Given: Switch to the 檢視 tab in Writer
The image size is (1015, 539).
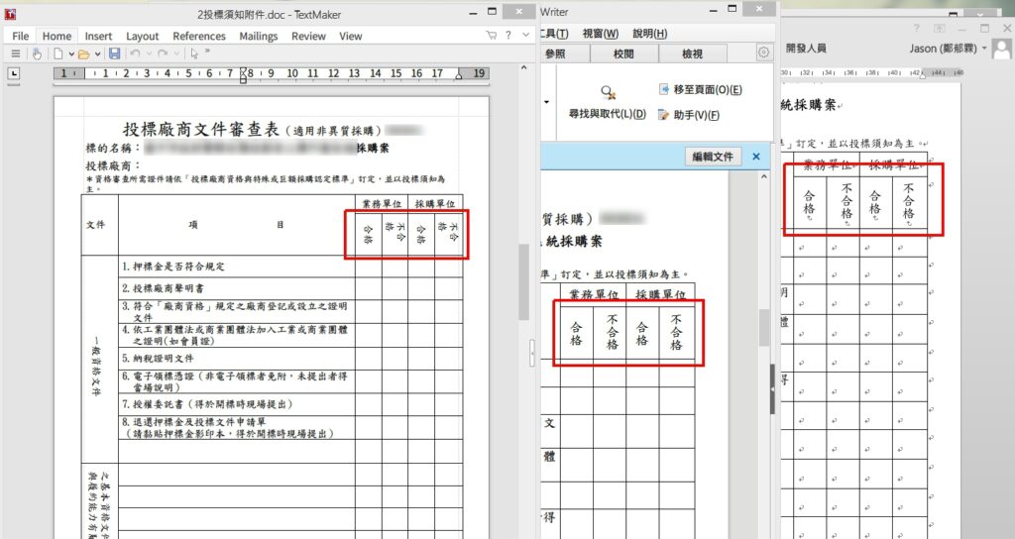Looking at the screenshot, I should [692, 54].
